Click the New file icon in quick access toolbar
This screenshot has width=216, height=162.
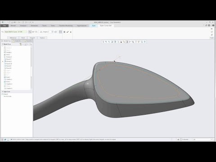pos(6,22)
